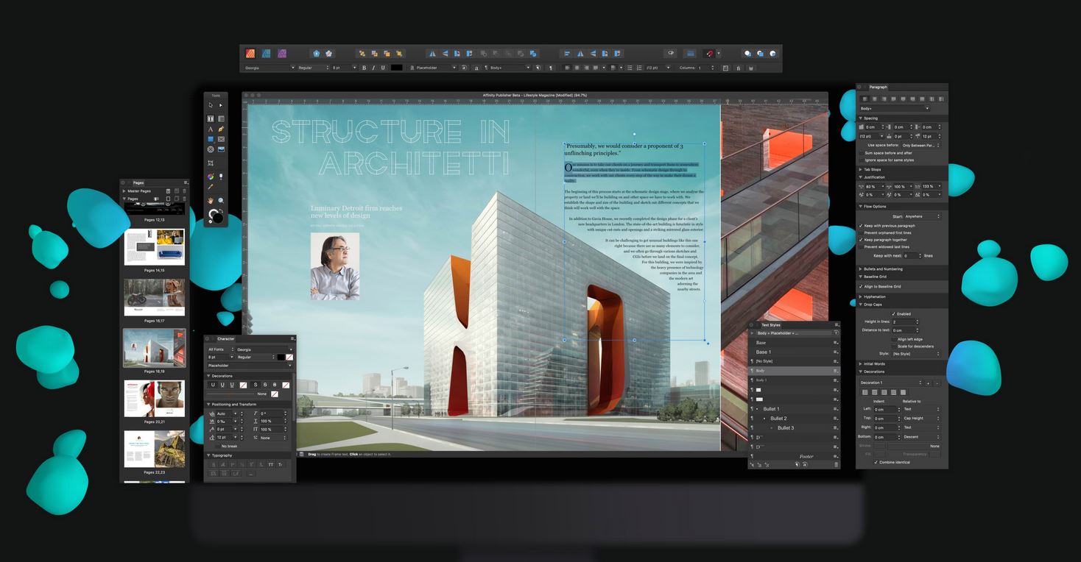Click the black fill swatch in Character panel
The width and height of the screenshot is (1081, 562).
(281, 357)
